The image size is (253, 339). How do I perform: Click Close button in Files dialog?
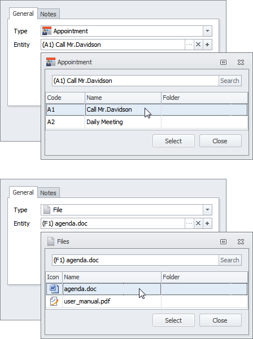(x=220, y=320)
